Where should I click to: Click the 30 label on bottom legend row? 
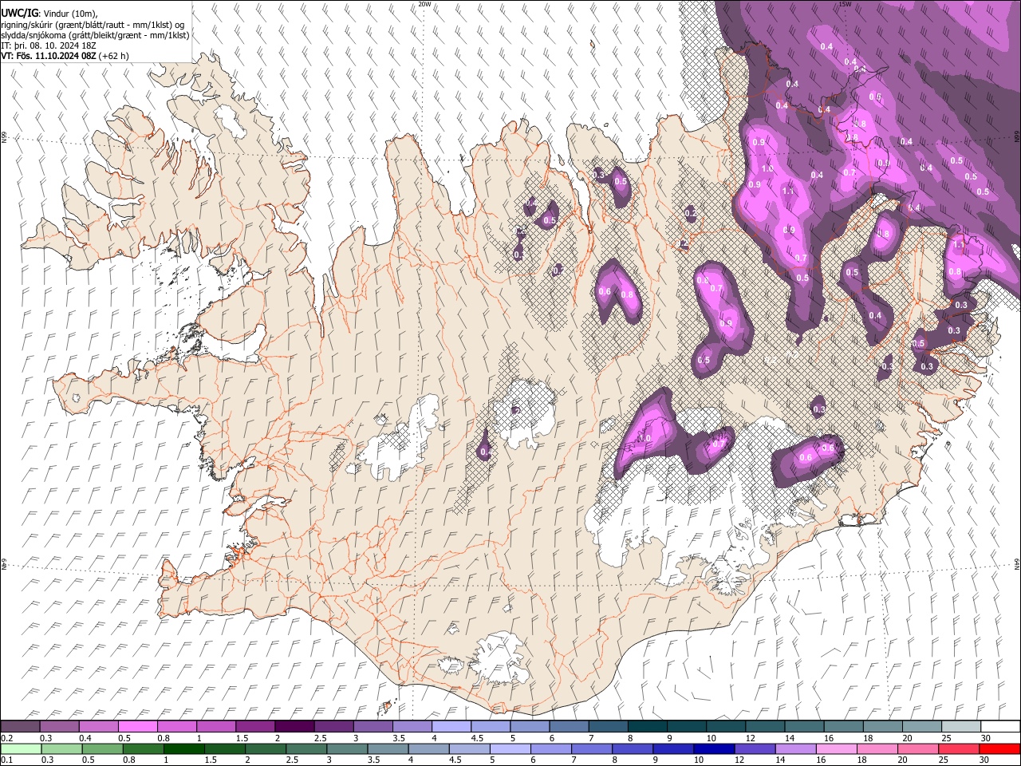pyautogui.click(x=985, y=760)
